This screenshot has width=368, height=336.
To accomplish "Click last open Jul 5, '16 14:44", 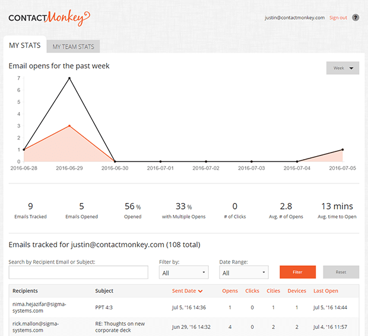I will click(x=330, y=308).
